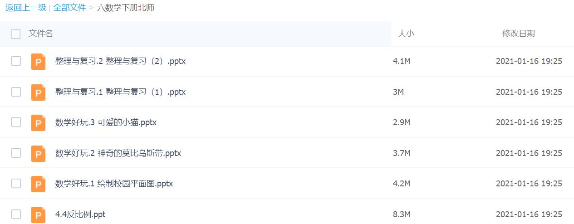This screenshot has width=574, height=224.
Task: Click current folder 六数学下册北师 in breadcrumb
Action: 126,8
